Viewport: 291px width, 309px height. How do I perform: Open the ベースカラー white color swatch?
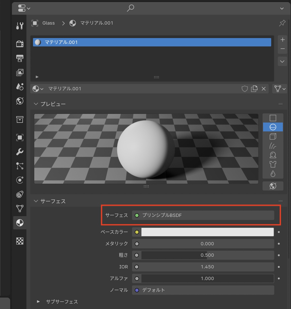point(207,232)
